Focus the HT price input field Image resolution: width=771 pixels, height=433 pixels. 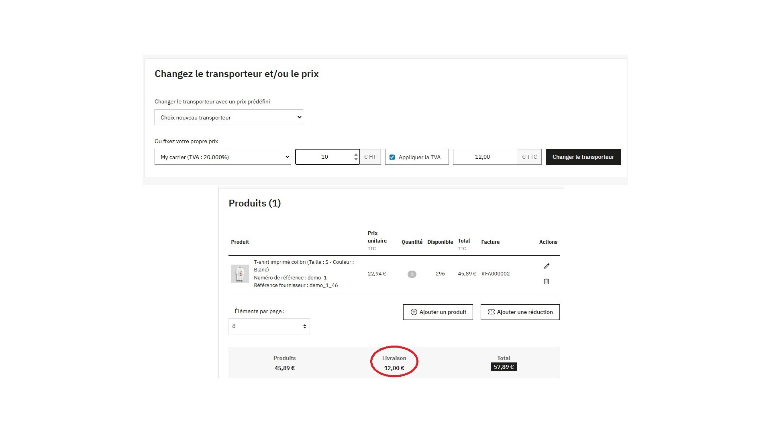point(324,157)
